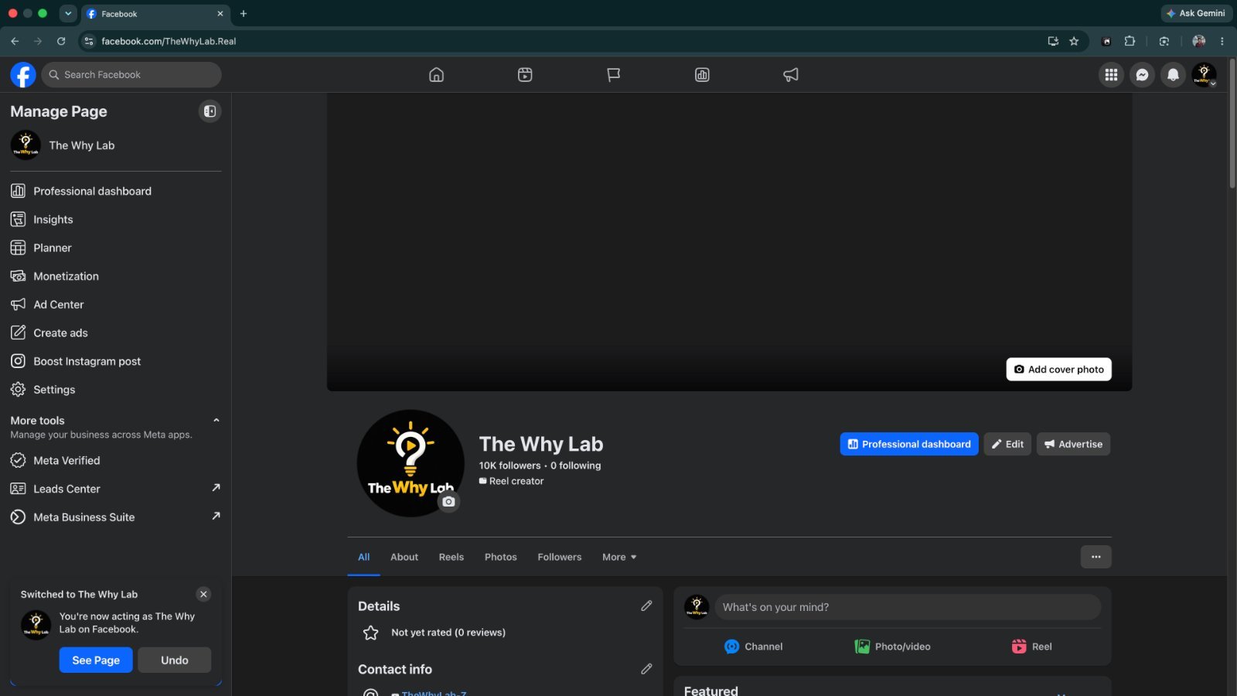Viewport: 1237px width, 696px height.
Task: Open the account profile avatar menu
Action: pos(1204,75)
